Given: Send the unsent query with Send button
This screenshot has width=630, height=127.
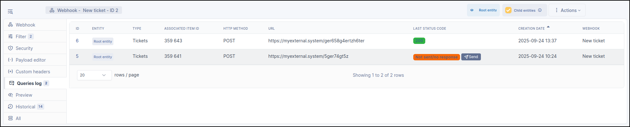Looking at the screenshot, I should [471, 57].
